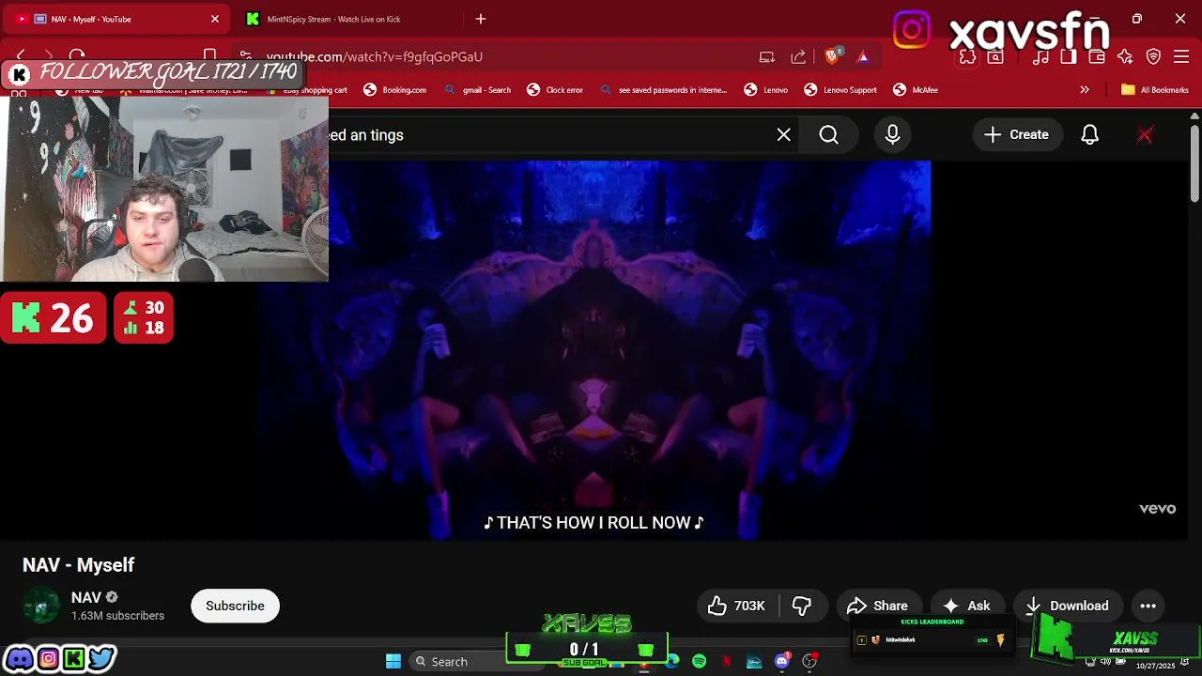The height and width of the screenshot is (676, 1202).
Task: Click the Ask button below video
Action: tap(967, 606)
